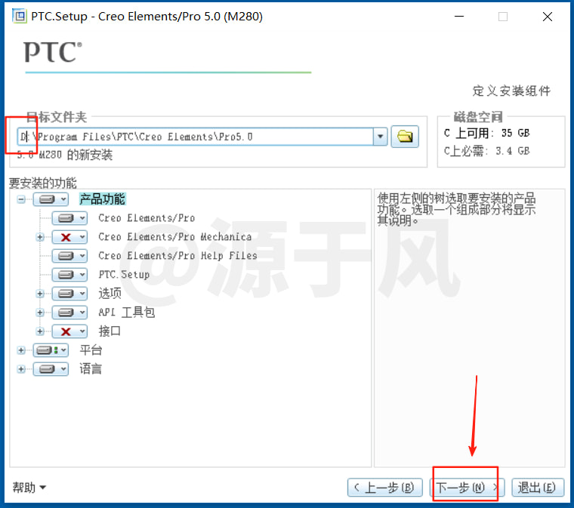574x508 pixels.
Task: Minimize the PTC.Setup window
Action: pyautogui.click(x=459, y=17)
